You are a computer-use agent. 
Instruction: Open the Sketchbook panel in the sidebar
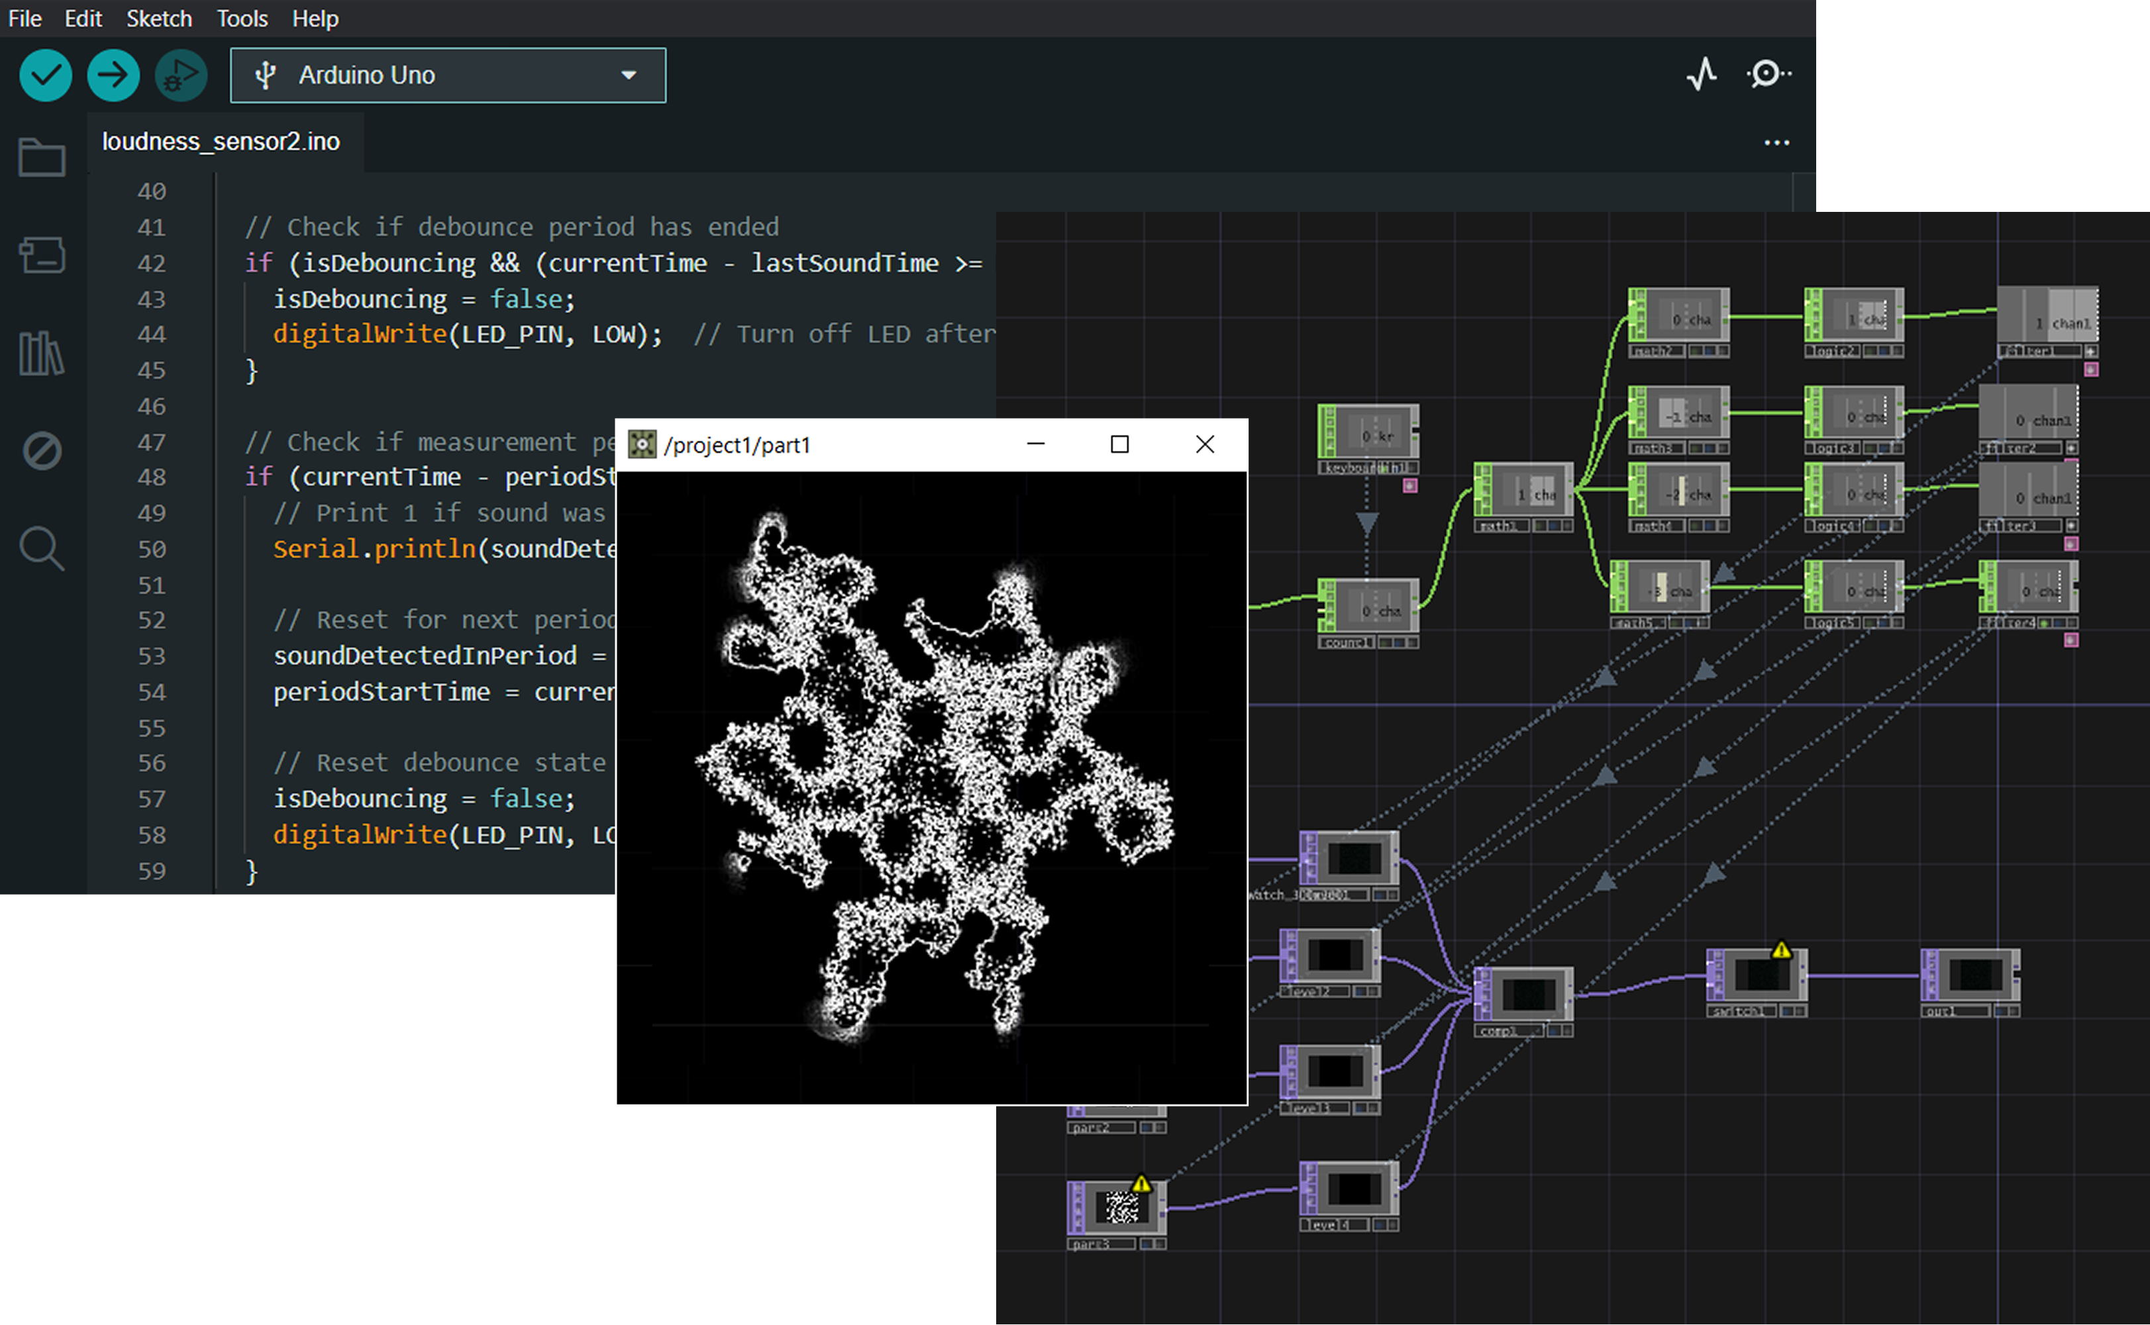click(x=41, y=158)
